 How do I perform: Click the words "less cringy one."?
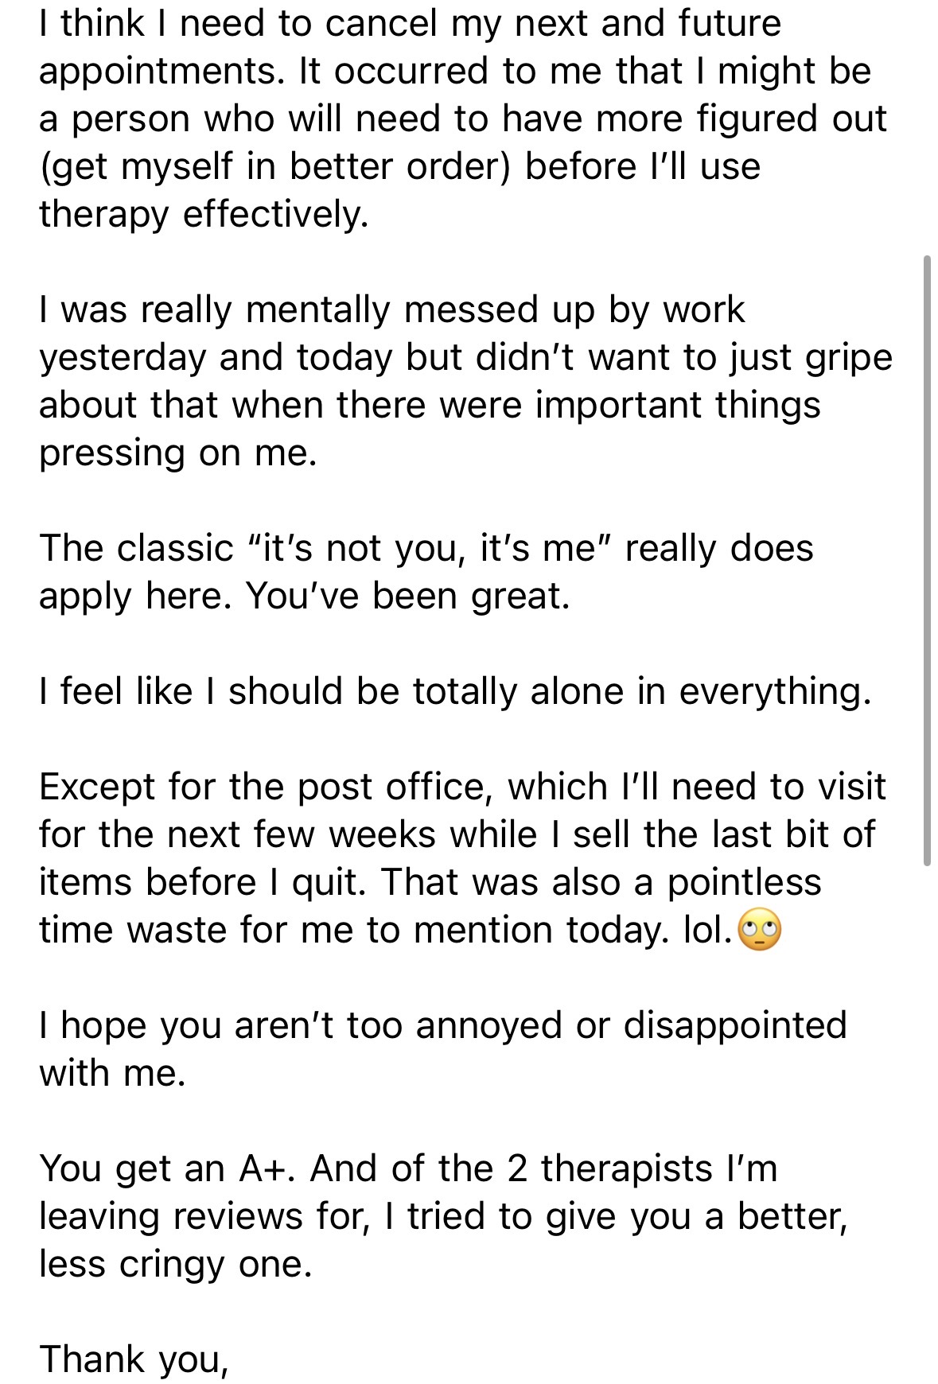coord(175,1264)
